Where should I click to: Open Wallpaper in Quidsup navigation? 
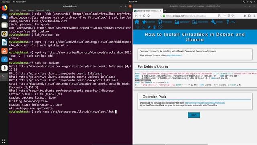pos(182,22)
